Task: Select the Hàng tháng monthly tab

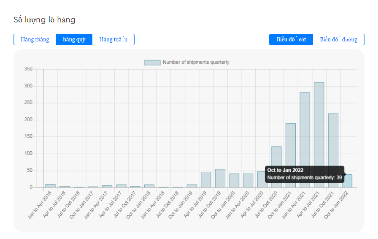Action: point(35,40)
